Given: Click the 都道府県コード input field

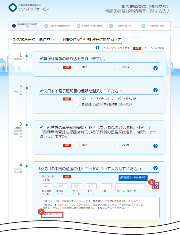Looking at the screenshot, I should (x=47, y=186).
